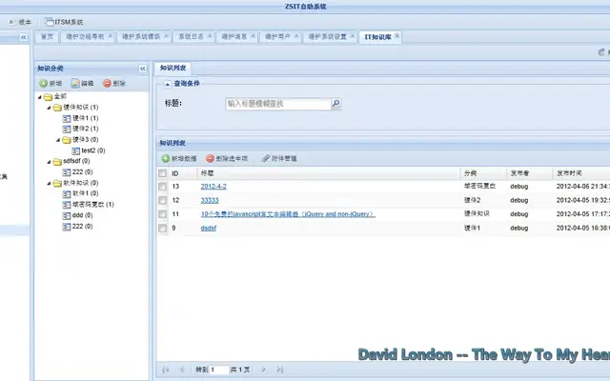Go to last page in pager
Image resolution: width=610 pixels, height=381 pixels.
click(280, 370)
